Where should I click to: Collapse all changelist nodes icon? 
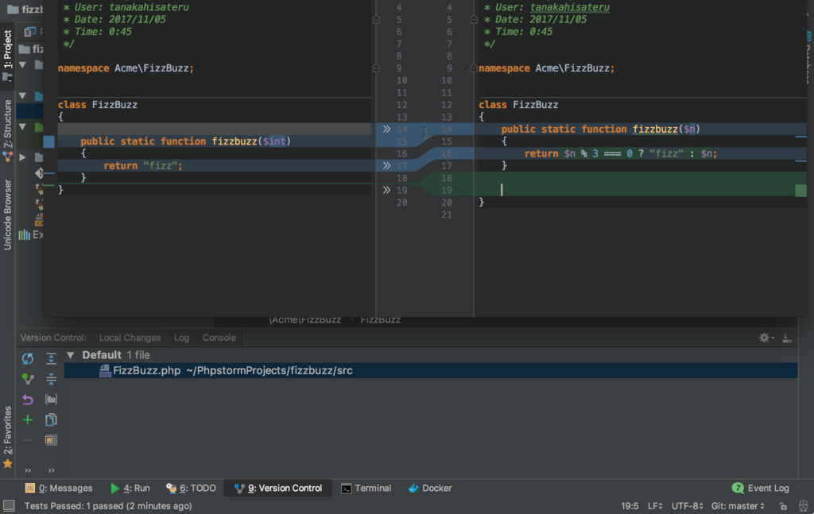point(51,379)
